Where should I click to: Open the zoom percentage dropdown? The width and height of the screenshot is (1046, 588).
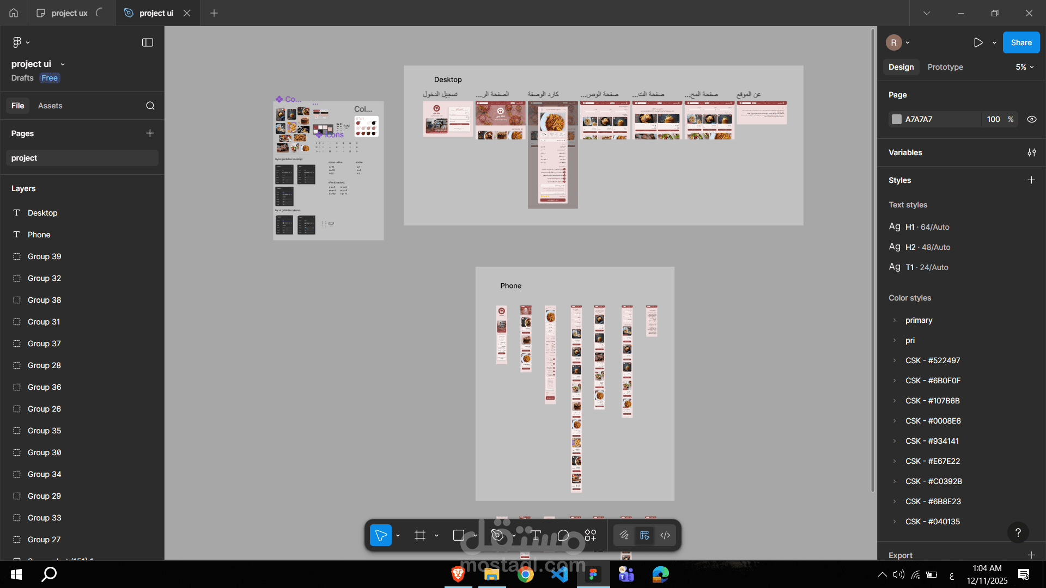1024,67
